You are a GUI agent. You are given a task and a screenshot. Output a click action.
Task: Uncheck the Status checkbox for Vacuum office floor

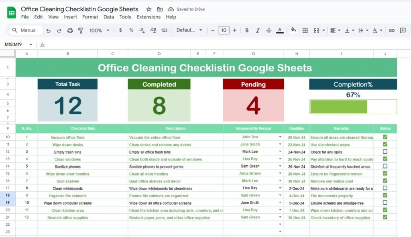(x=385, y=137)
